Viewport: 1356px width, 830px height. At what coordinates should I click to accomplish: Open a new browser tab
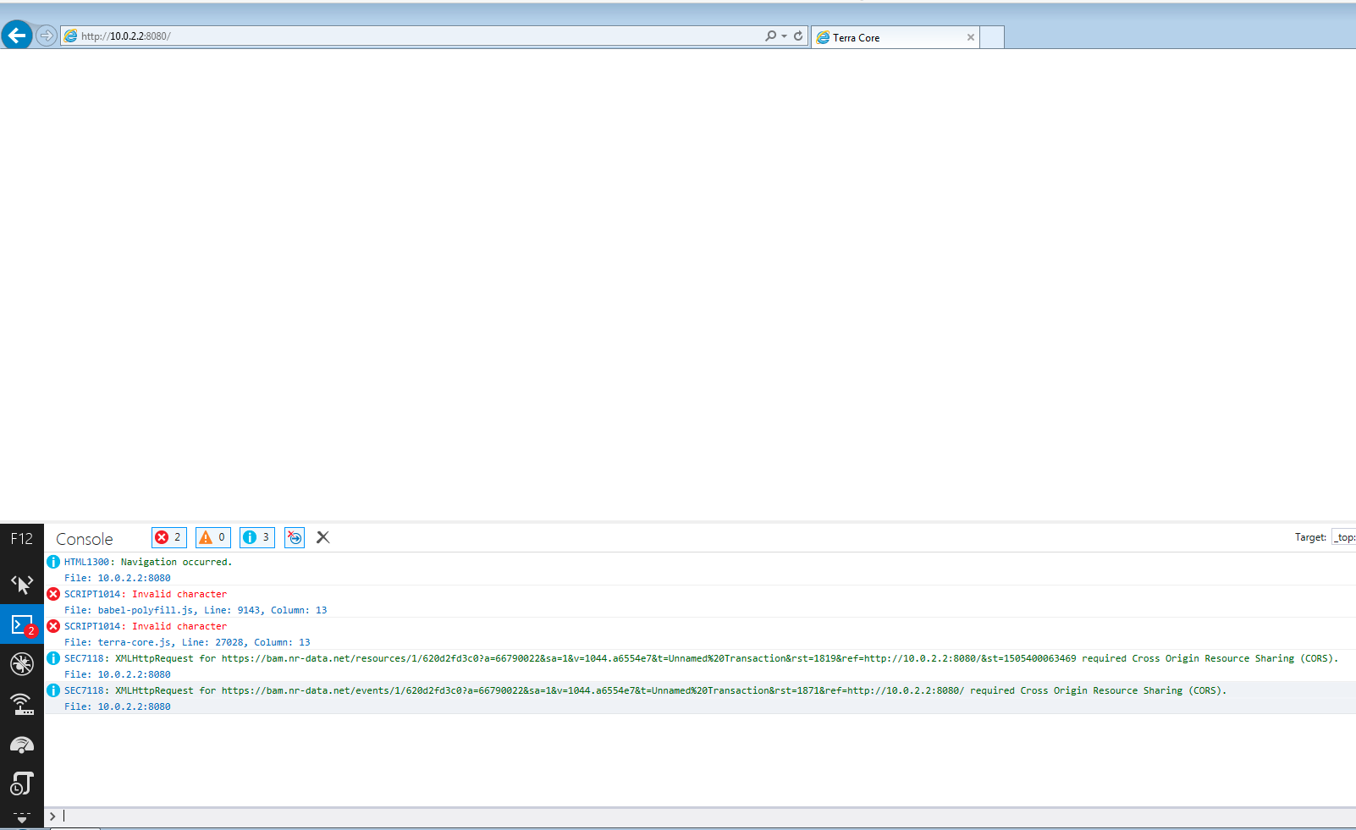point(992,37)
